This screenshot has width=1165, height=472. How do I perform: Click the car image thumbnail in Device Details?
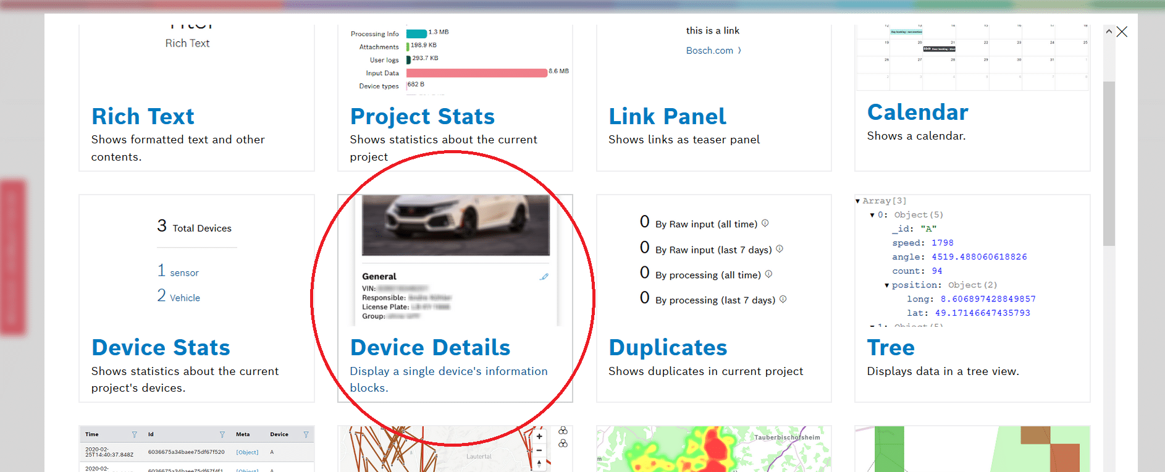tap(455, 225)
